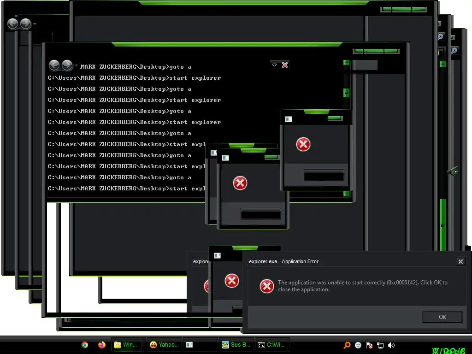Open the history dropdown in the far-left background window
472x354 pixels.
35,24
